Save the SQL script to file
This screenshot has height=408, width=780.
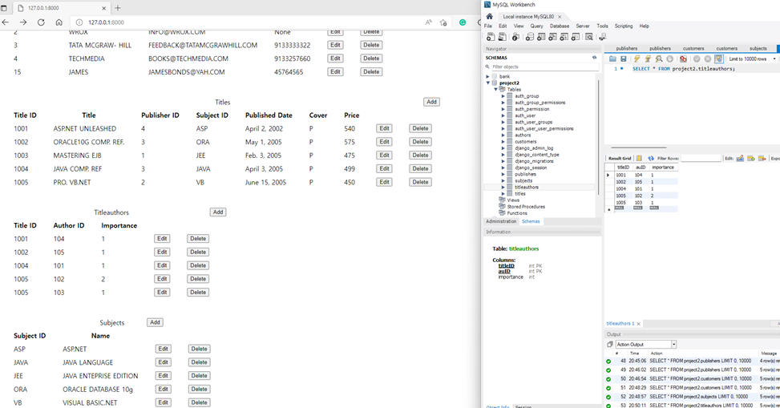(x=624, y=59)
